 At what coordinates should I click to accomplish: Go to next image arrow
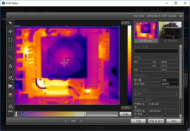click(81, 121)
